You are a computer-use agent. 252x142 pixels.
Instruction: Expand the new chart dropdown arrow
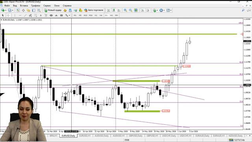(x=6, y=11)
